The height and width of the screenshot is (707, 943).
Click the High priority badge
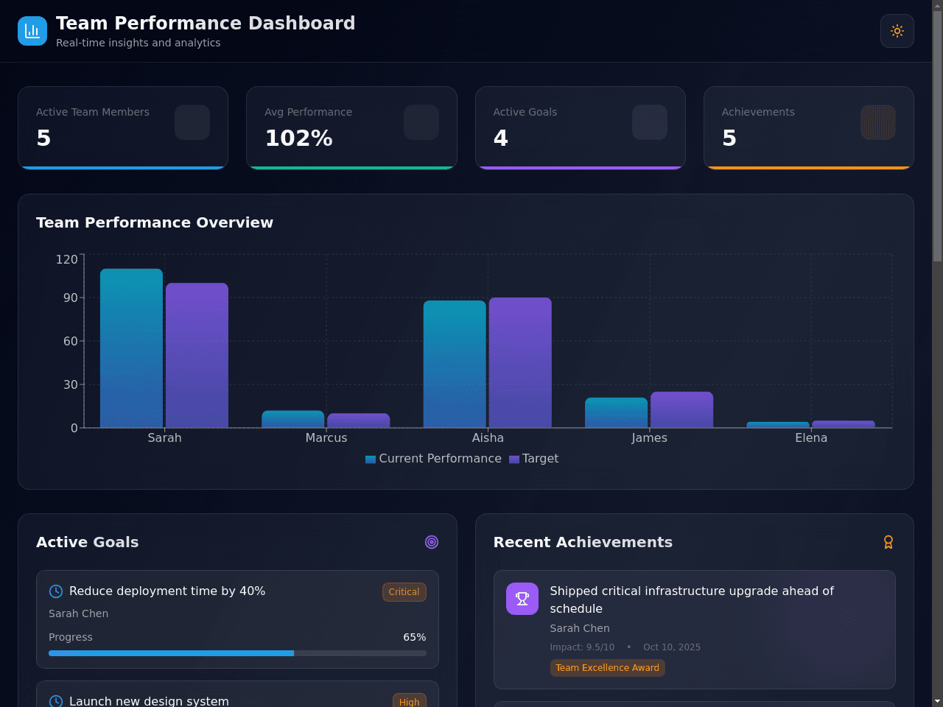click(410, 701)
